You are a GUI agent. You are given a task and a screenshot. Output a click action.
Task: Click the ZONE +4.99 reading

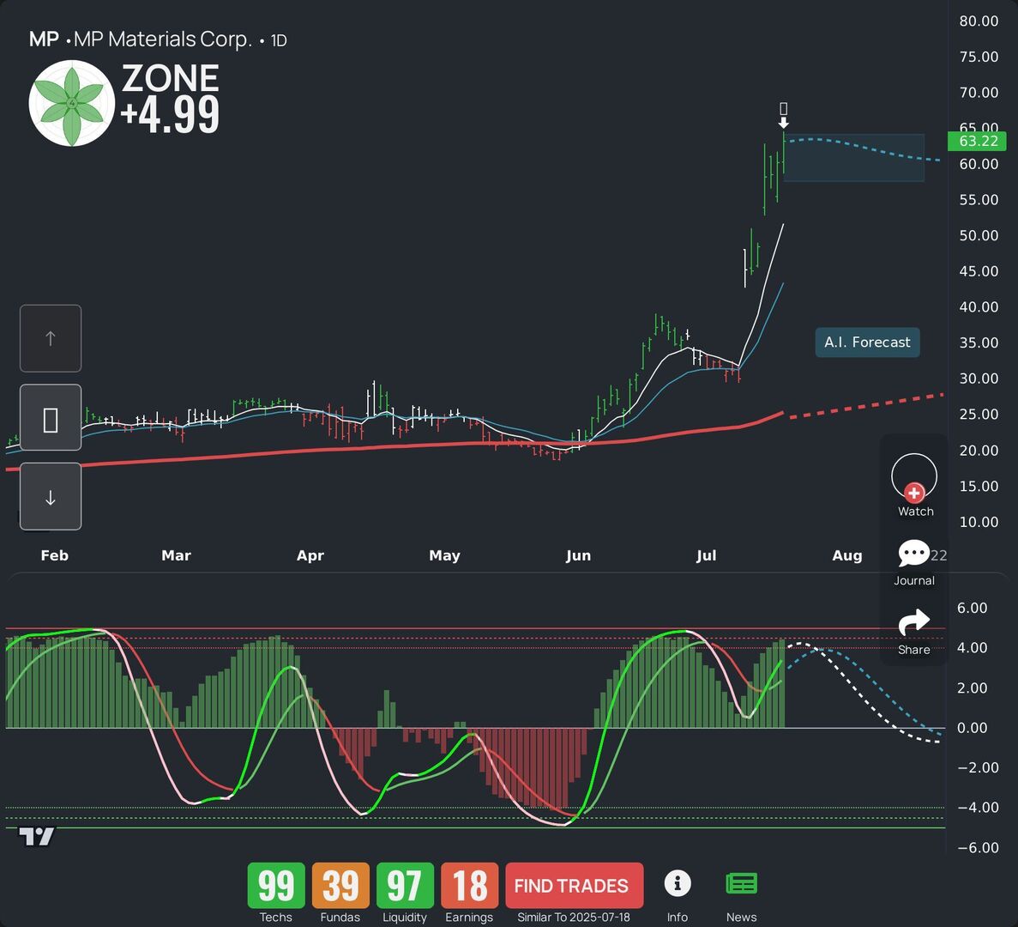[x=170, y=99]
